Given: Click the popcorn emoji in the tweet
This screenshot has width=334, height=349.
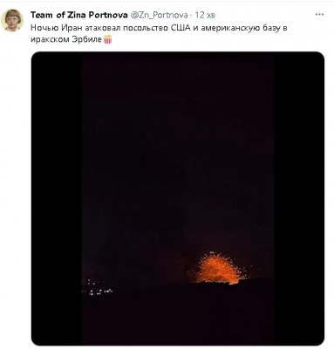Looking at the screenshot, I should point(108,39).
